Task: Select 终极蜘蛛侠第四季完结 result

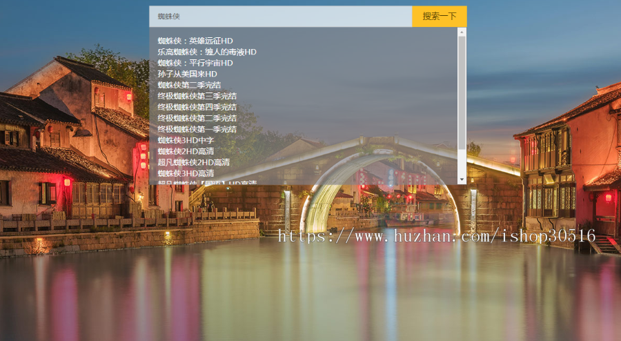Action: (197, 107)
